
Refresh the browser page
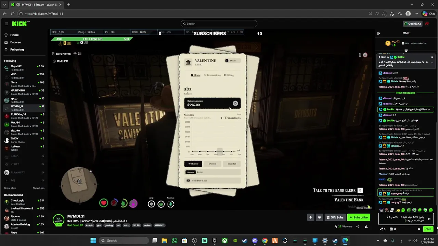point(13,14)
